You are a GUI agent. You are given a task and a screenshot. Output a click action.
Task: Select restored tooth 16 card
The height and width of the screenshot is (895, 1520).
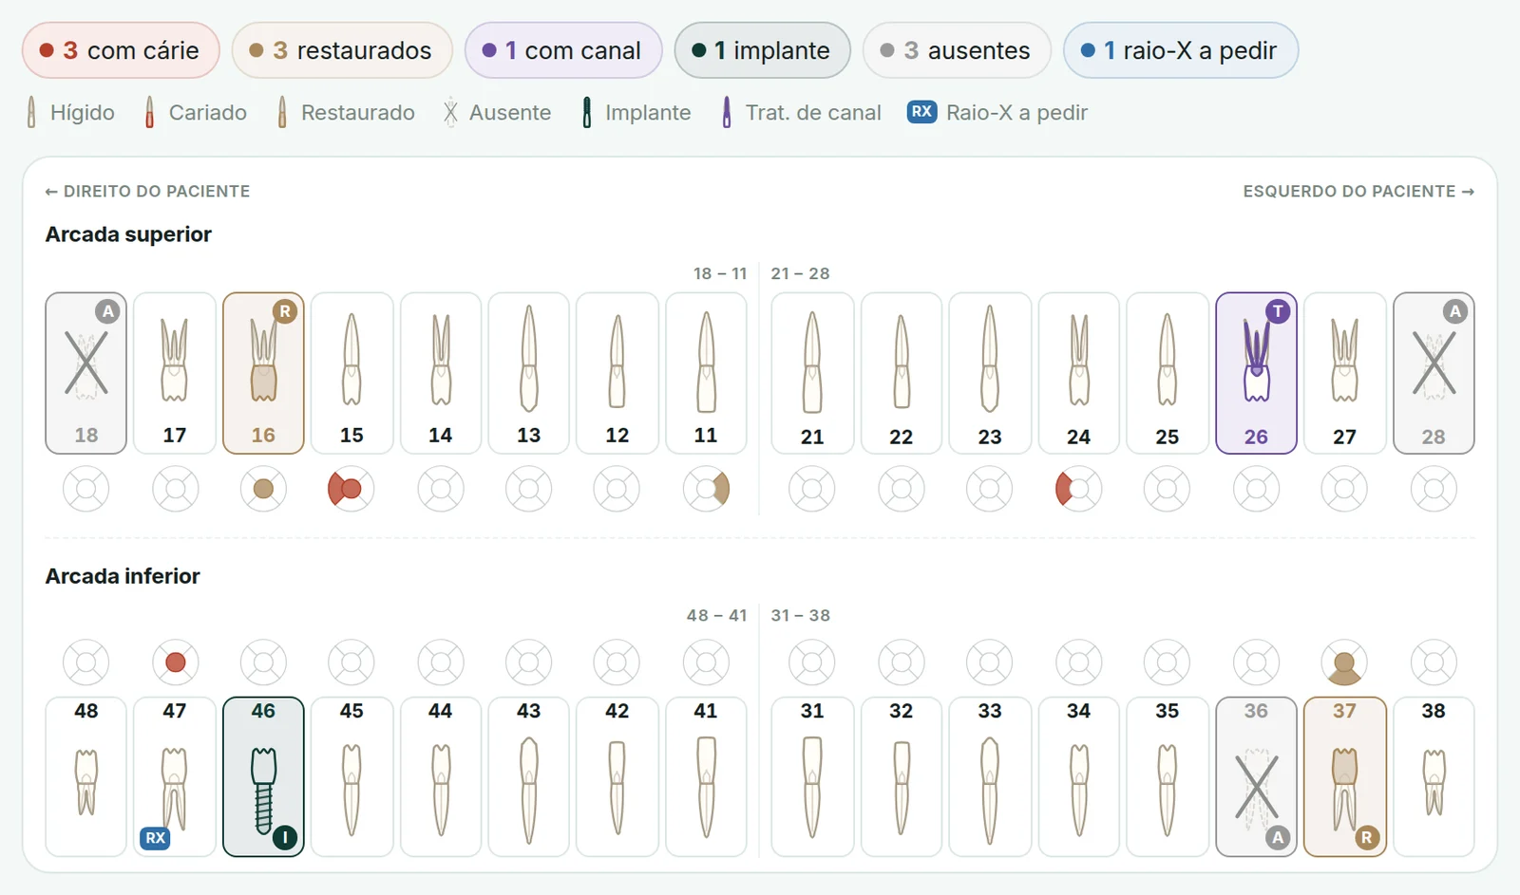coord(263,373)
